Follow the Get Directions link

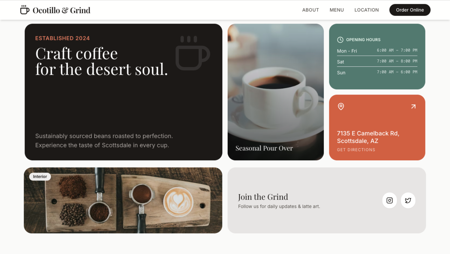click(356, 150)
